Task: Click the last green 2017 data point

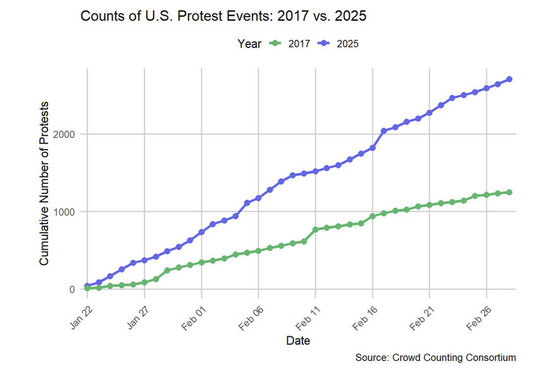Action: [x=509, y=192]
